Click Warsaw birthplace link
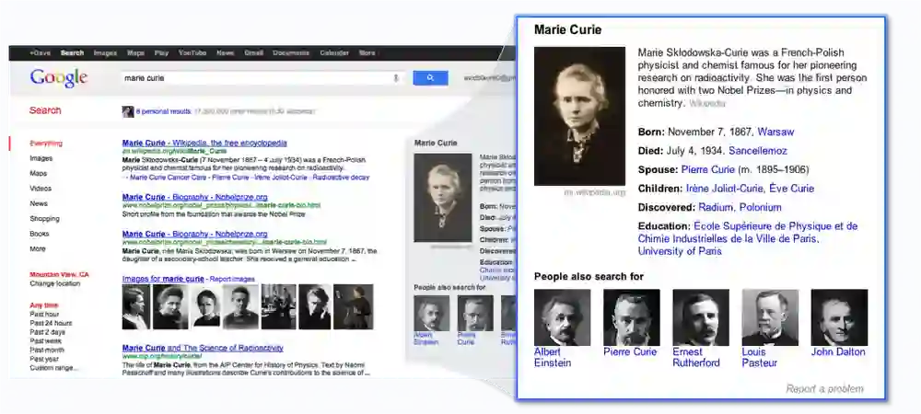 tap(775, 132)
